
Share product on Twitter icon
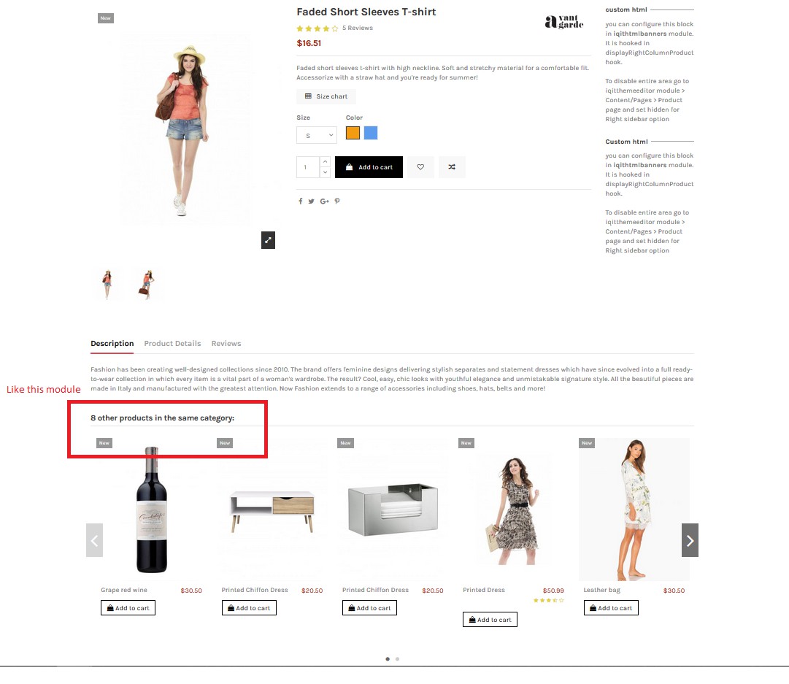pos(312,201)
